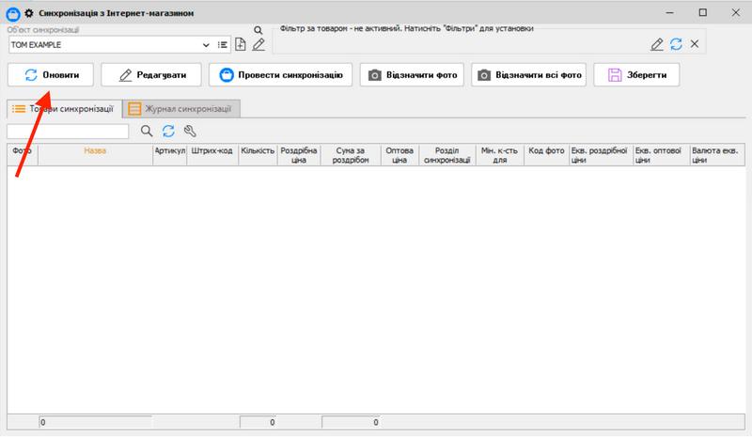
Task: Sort by the Назва column header
Action: 95,150
